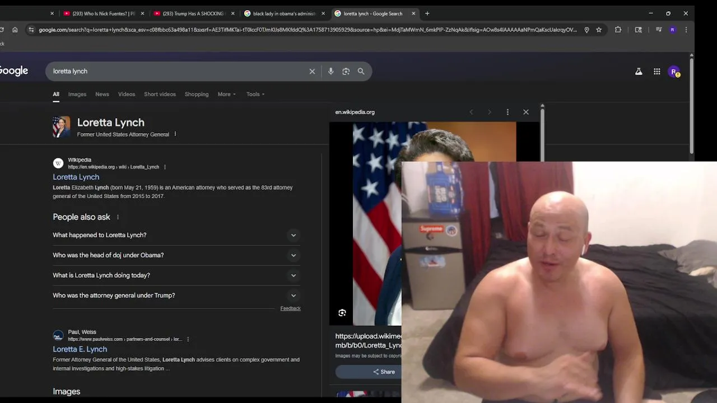The image size is (717, 403).
Task: Click the Paul, Weiss site favicon
Action: 58,336
